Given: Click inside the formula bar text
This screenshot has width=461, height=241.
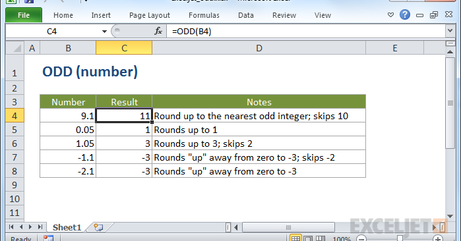Looking at the screenshot, I should tap(192, 32).
